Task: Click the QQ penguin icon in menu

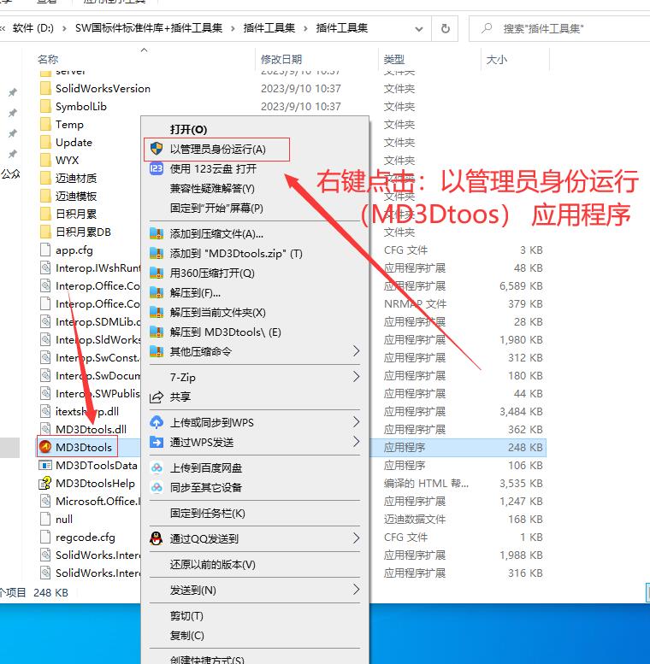Action: point(156,538)
